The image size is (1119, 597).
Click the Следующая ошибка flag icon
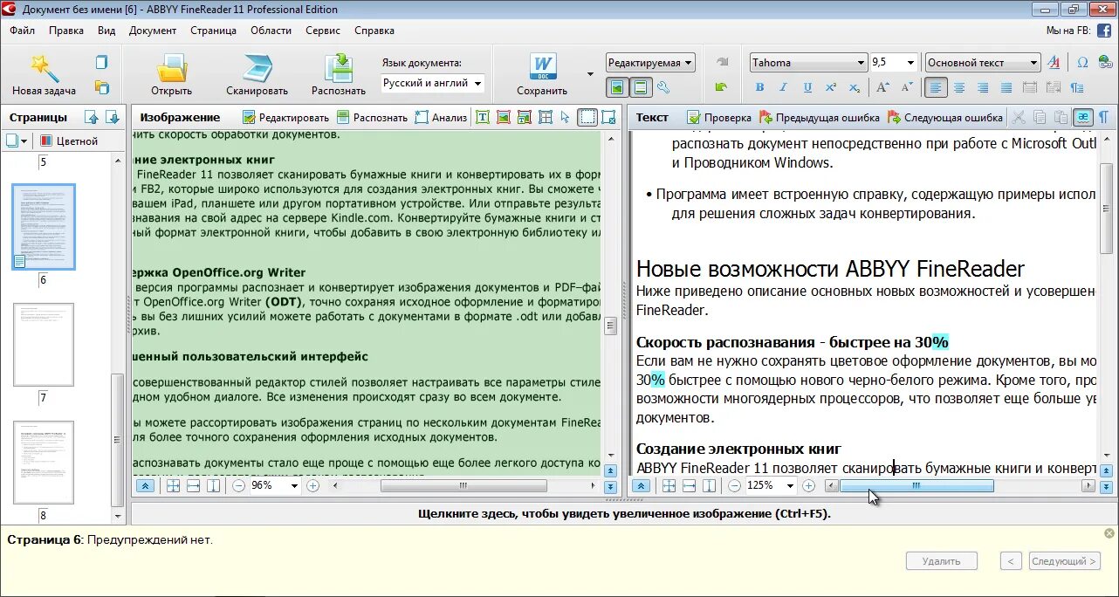(x=895, y=117)
